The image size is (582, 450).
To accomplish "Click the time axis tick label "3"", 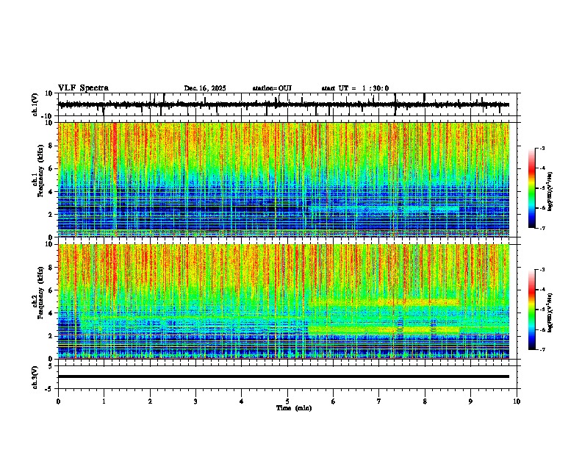I will [x=195, y=401].
